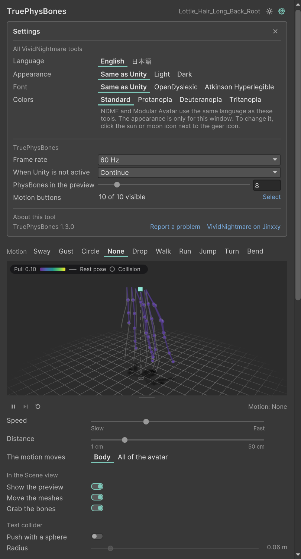The image size is (301, 559).
Task: Select the Gust motion
Action: [x=66, y=251]
